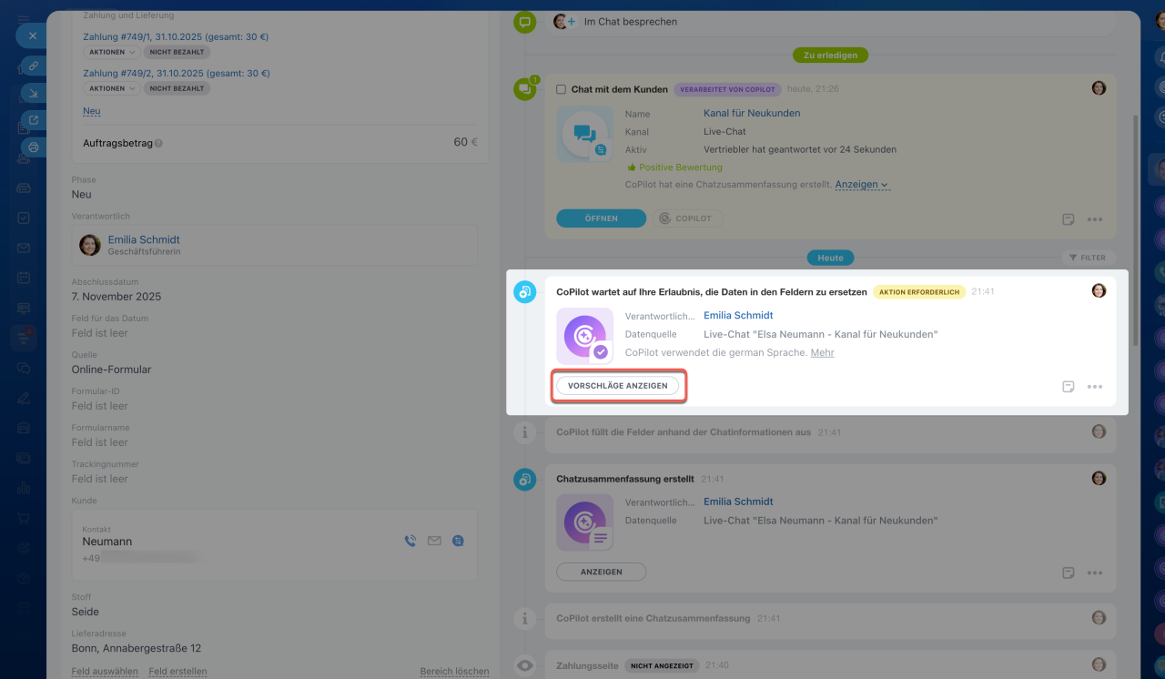Viewport: 1165px width, 679px height.
Task: Expand Aktionen dropdown for Zahlung #749/1
Action: [112, 52]
